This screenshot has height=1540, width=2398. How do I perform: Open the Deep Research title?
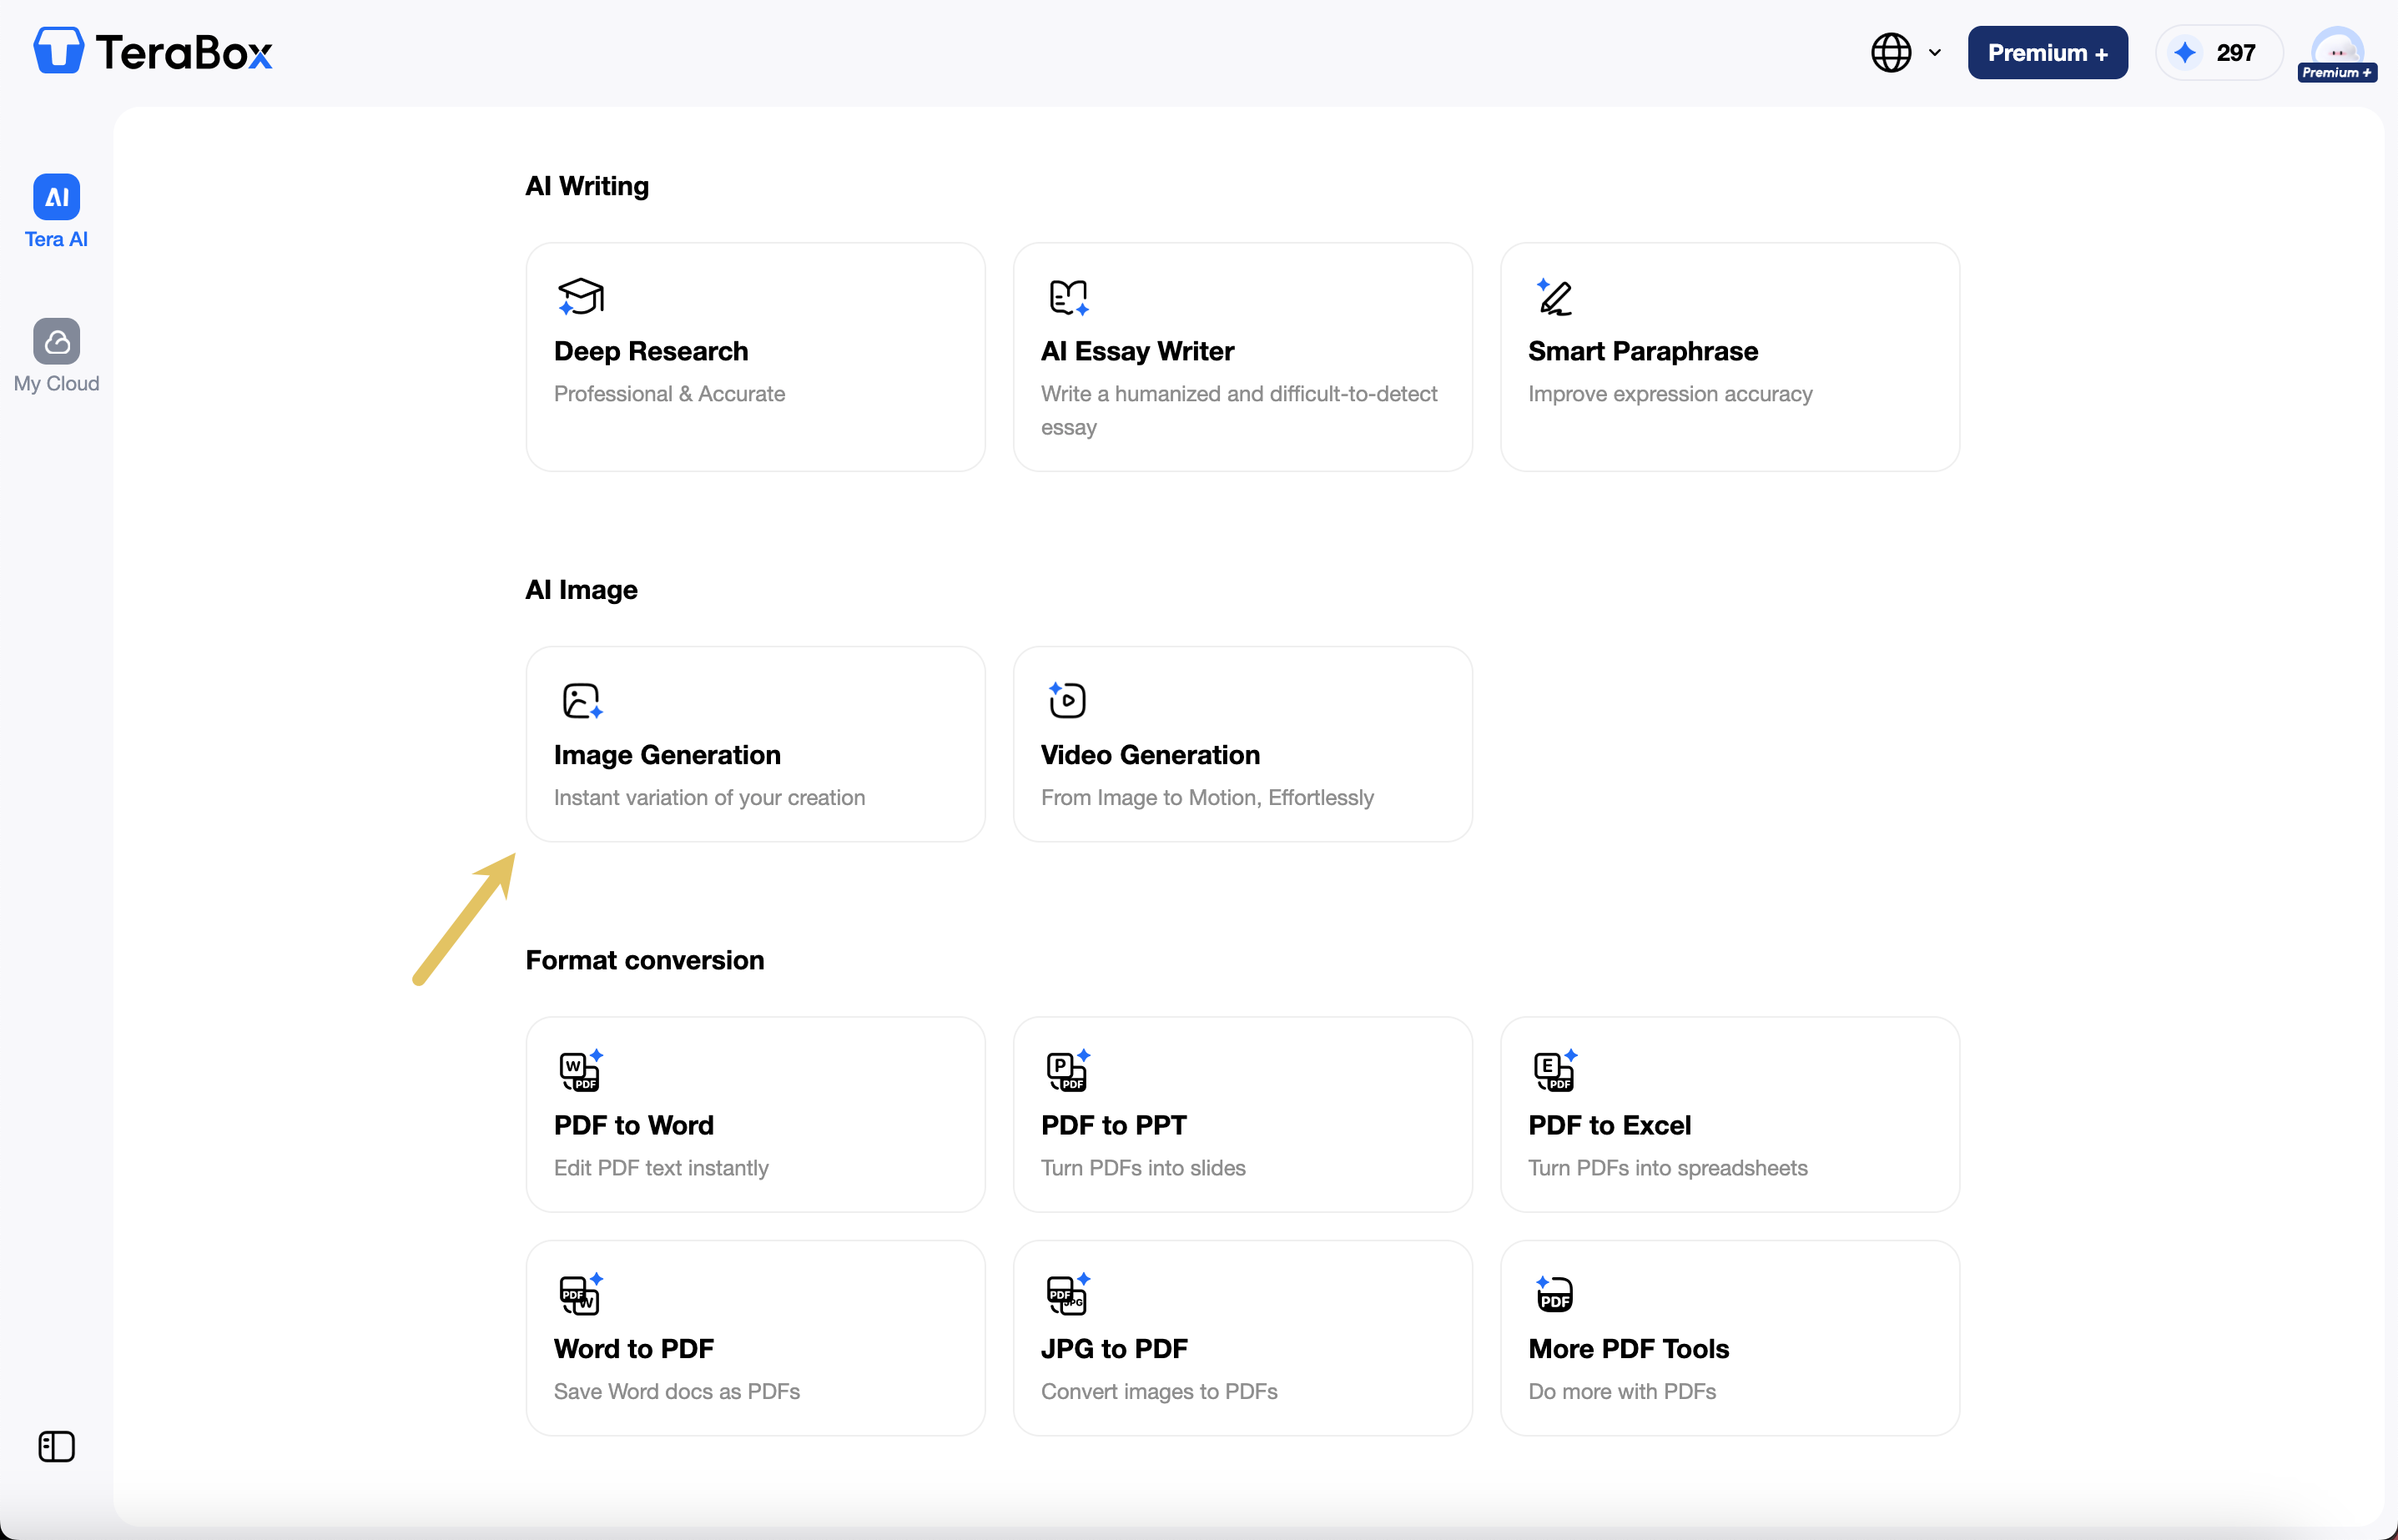pos(651,351)
